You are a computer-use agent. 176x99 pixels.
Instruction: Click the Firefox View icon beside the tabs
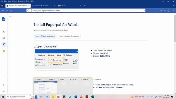2,5
